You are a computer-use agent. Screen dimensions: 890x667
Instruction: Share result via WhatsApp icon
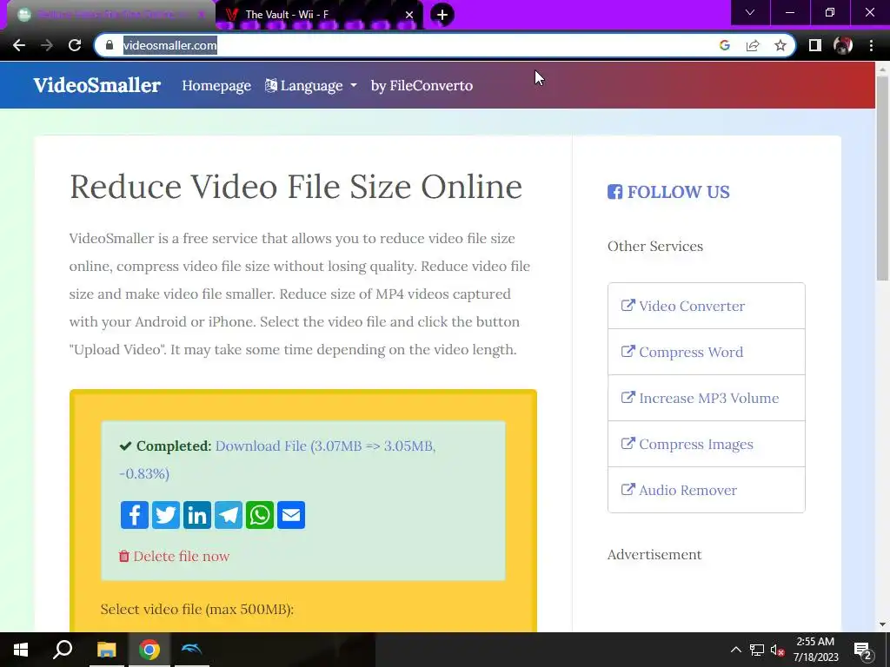[x=259, y=515]
